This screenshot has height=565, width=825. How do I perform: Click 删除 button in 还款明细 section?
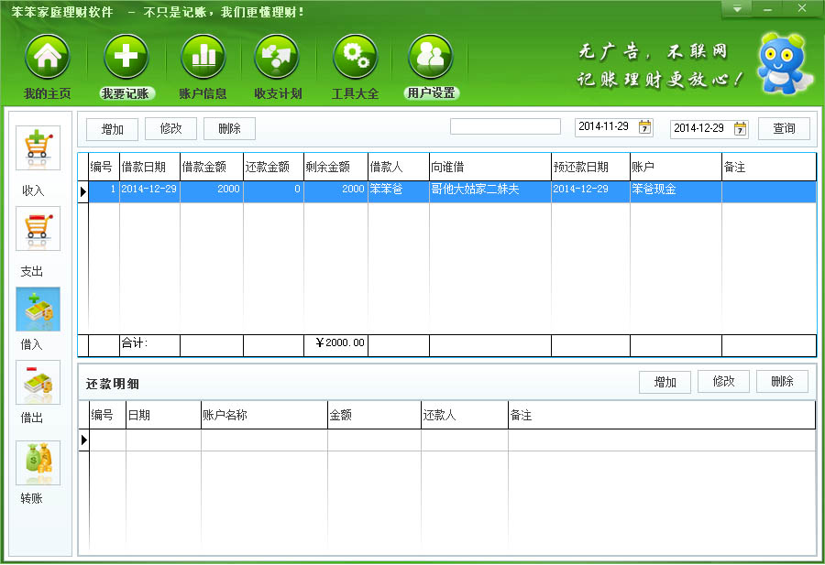pyautogui.click(x=782, y=382)
